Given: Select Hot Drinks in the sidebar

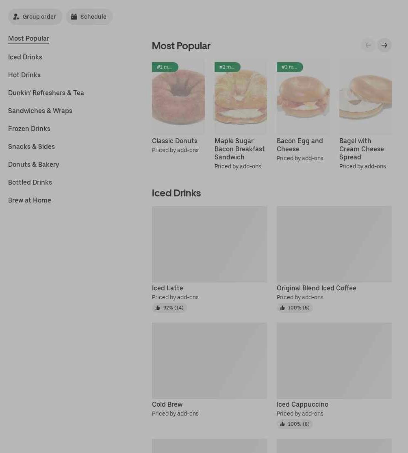Looking at the screenshot, I should [x=24, y=75].
